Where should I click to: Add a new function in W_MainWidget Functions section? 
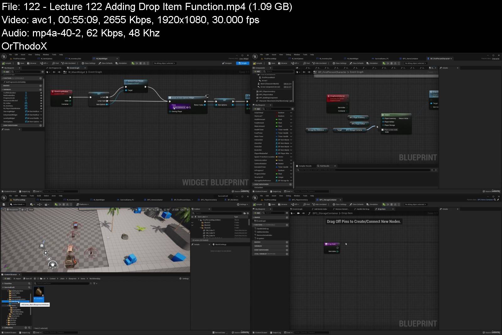[40, 78]
